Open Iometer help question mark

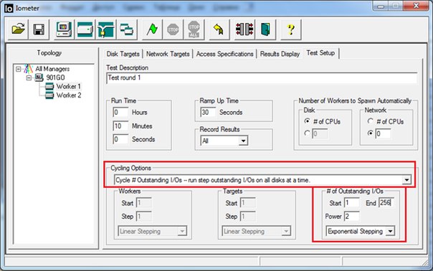click(x=291, y=29)
